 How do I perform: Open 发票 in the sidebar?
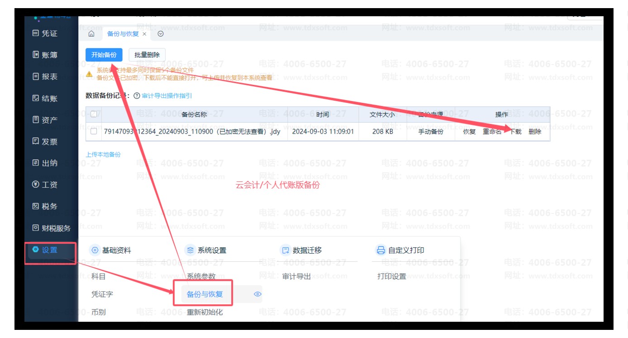click(49, 142)
